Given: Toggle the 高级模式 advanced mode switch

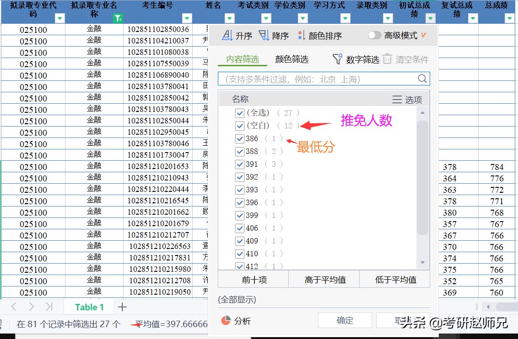Looking at the screenshot, I should (x=374, y=35).
